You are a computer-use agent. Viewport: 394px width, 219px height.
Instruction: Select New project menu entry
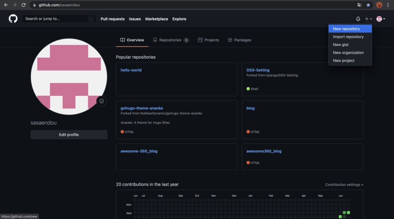click(350, 61)
